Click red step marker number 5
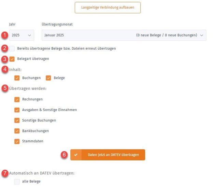 pos(4,88)
